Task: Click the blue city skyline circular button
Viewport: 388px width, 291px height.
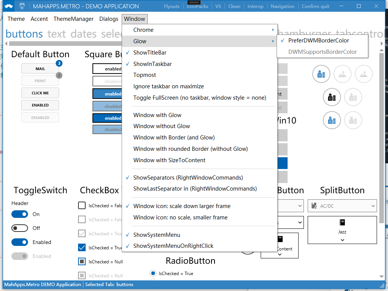Action: pos(321,74)
